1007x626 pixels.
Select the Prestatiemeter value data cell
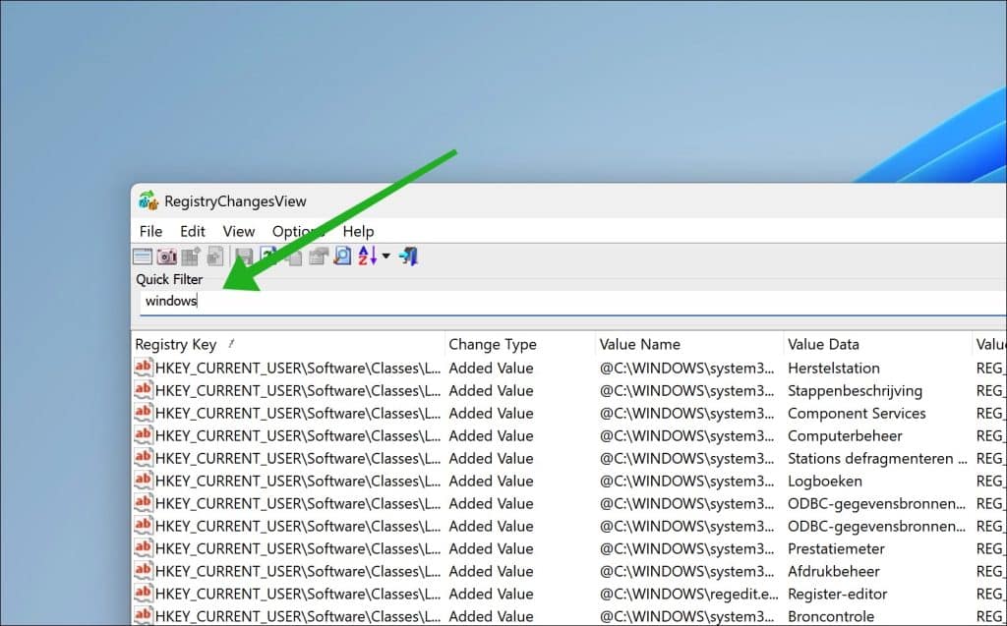836,549
